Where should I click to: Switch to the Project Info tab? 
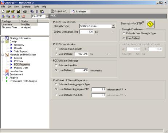tap(59, 11)
